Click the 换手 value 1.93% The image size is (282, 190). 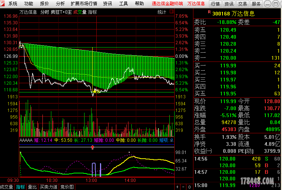pyautogui.click(x=229, y=137)
